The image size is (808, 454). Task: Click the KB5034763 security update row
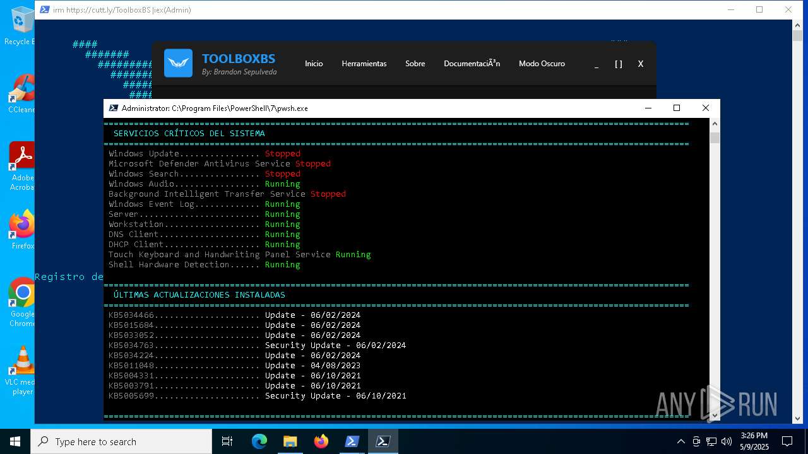tap(258, 346)
